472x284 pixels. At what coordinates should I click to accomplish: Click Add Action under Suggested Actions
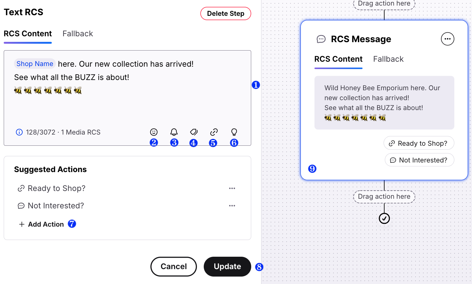tap(41, 224)
